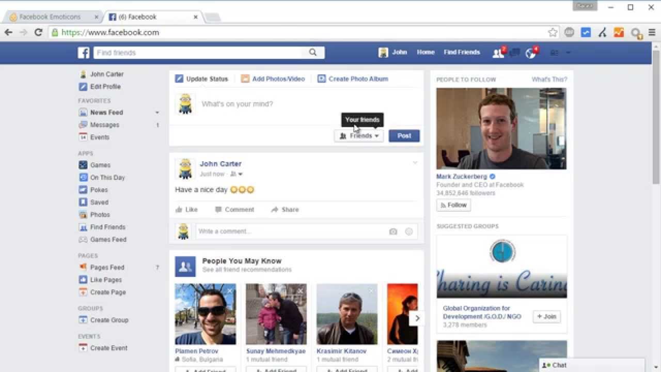Select the Update Status tab
This screenshot has width=661, height=372.
pos(201,79)
